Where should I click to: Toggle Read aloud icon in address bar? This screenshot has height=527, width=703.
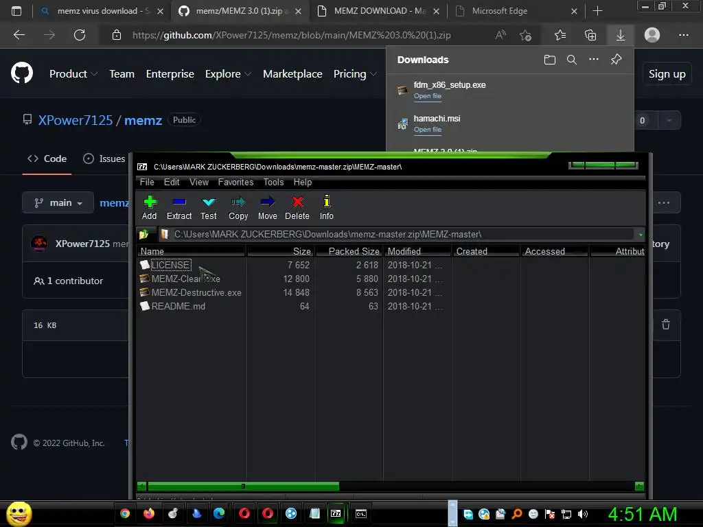(x=500, y=35)
